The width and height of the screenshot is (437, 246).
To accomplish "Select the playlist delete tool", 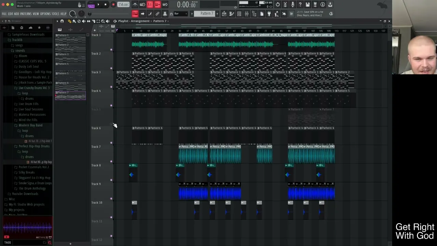I will [79, 21].
